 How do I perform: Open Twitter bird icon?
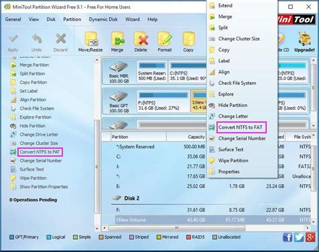tap(299, 237)
